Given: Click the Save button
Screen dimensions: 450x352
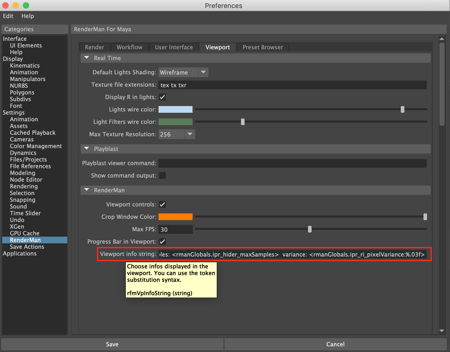Looking at the screenshot, I should tap(112, 344).
